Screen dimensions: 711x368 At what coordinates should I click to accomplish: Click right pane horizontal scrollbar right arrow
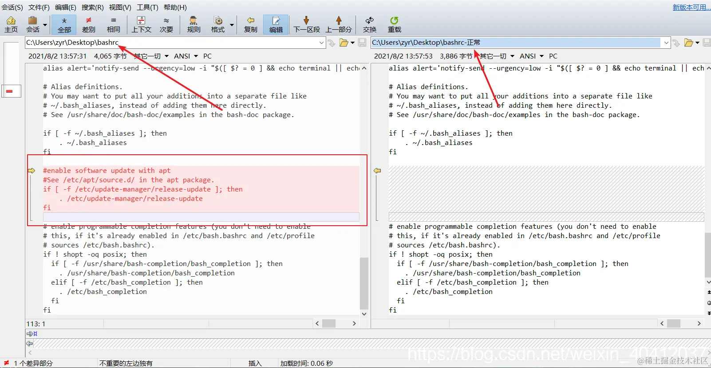pos(699,324)
